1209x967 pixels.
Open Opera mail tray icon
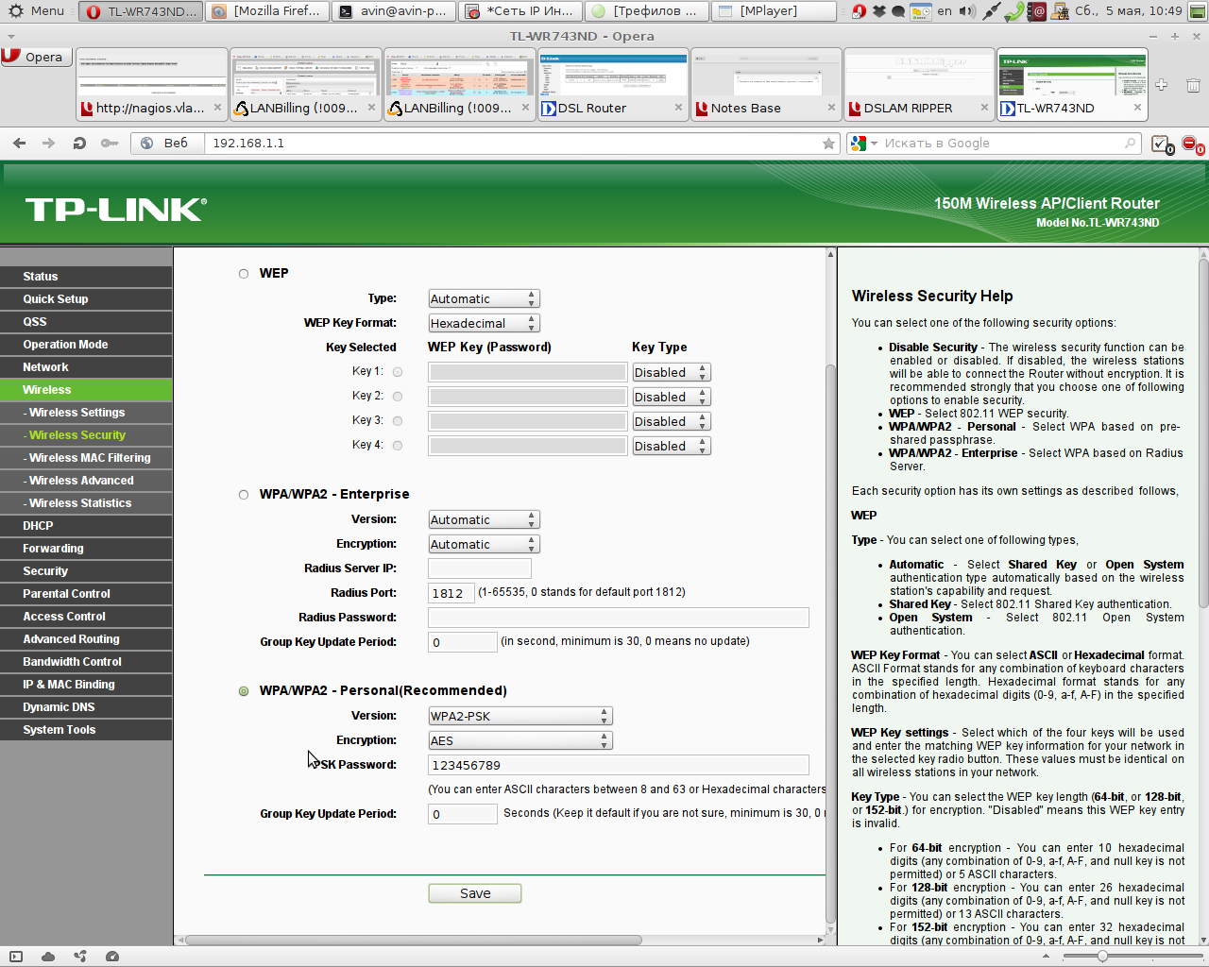coord(859,11)
